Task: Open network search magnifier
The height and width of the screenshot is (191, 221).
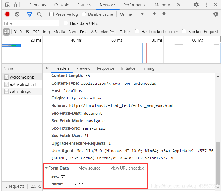Action: tap(39, 14)
